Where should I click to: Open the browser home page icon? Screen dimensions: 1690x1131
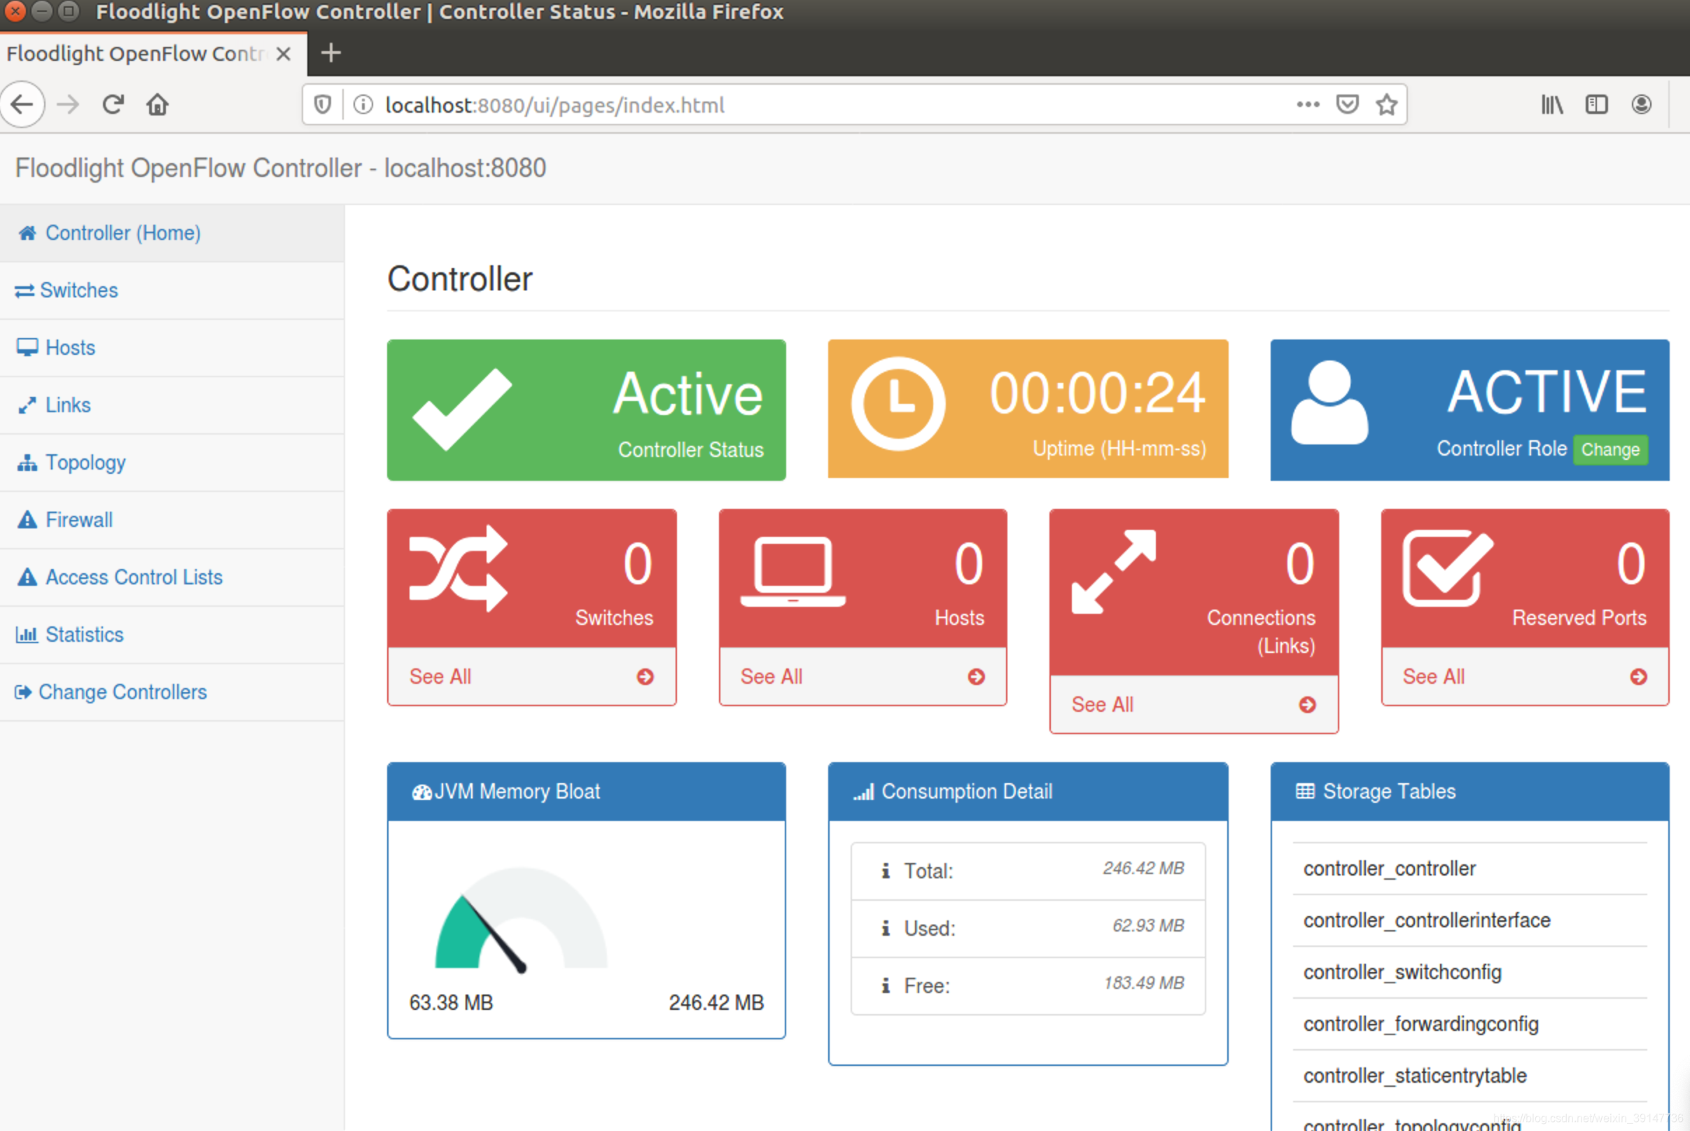coord(158,104)
